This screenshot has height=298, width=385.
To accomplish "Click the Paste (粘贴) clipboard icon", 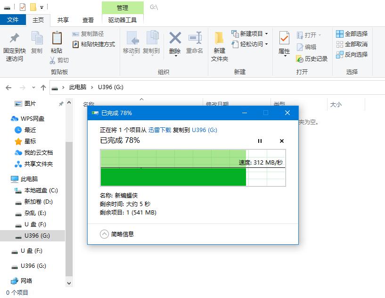I will coord(57,38).
